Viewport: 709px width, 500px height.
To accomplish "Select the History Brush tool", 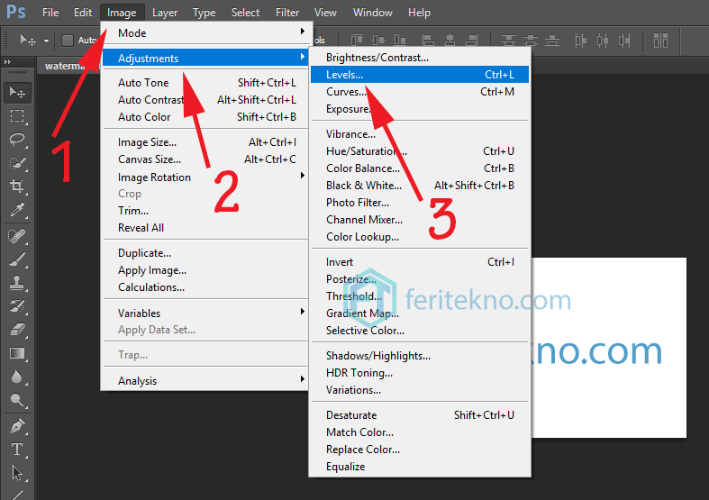I will pos(17,306).
